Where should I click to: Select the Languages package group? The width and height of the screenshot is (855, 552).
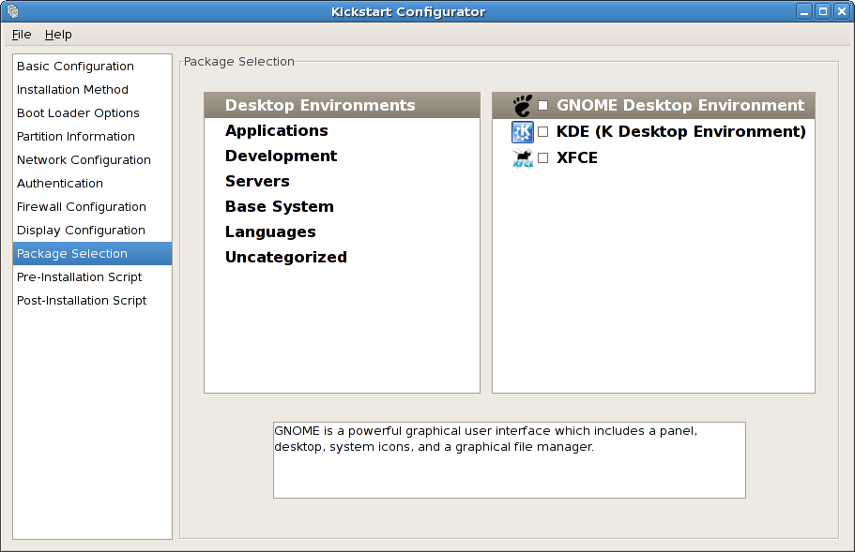[270, 232]
